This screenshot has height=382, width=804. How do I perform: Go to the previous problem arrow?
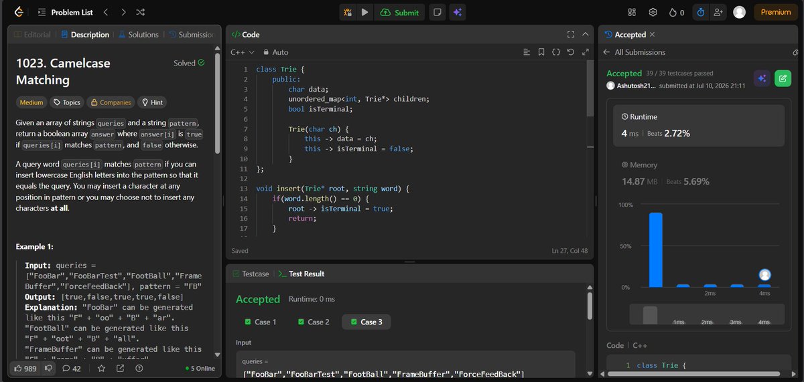click(106, 12)
